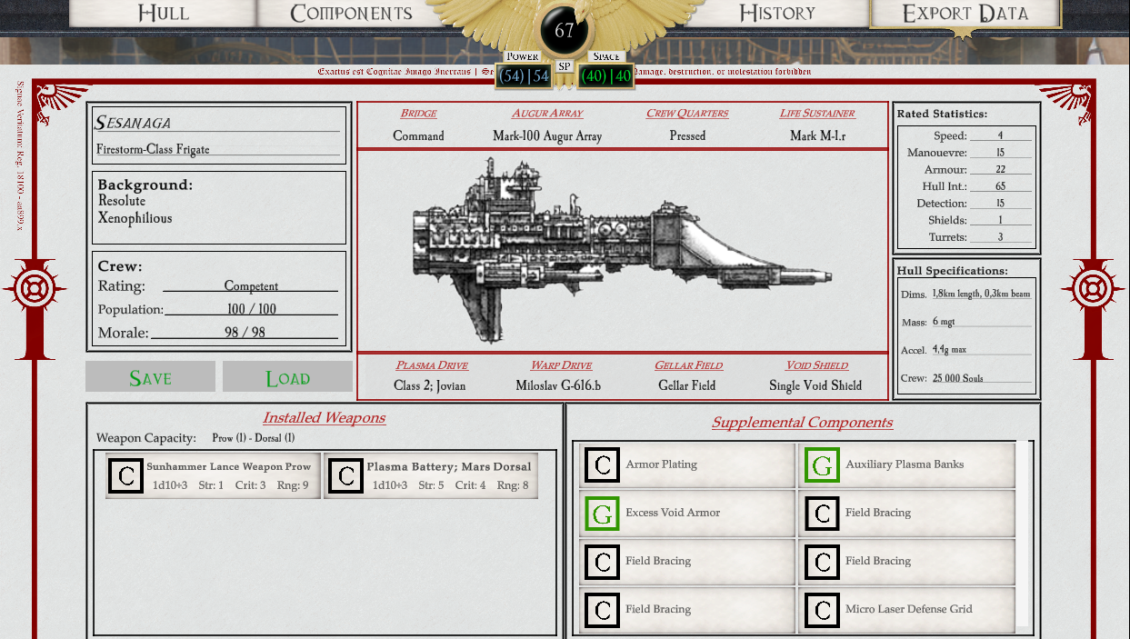Open the History tab

777,13
